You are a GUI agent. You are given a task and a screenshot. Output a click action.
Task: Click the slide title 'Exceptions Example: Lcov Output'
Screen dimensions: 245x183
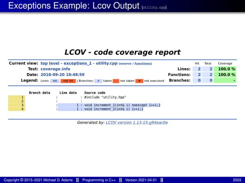click(74, 6)
